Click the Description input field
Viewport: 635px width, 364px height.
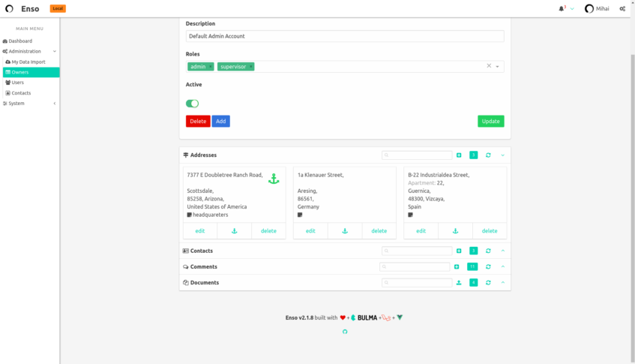click(x=345, y=36)
